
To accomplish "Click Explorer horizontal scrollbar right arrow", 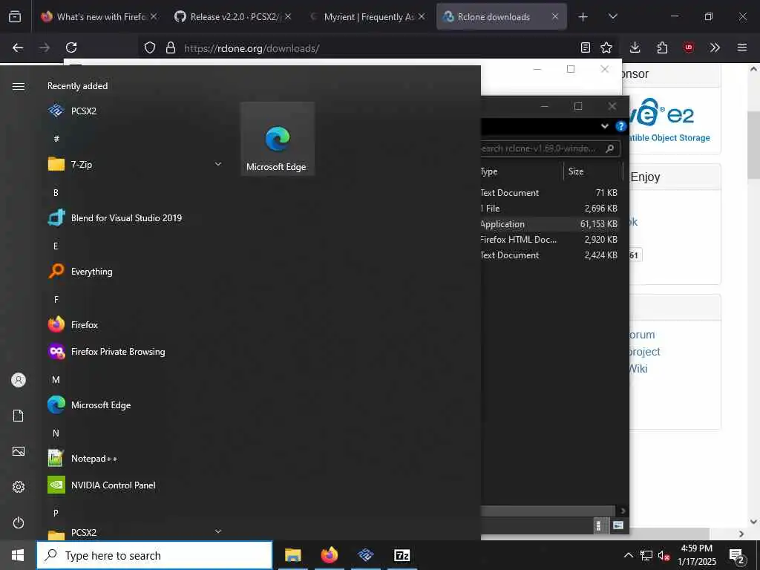I will (623, 511).
